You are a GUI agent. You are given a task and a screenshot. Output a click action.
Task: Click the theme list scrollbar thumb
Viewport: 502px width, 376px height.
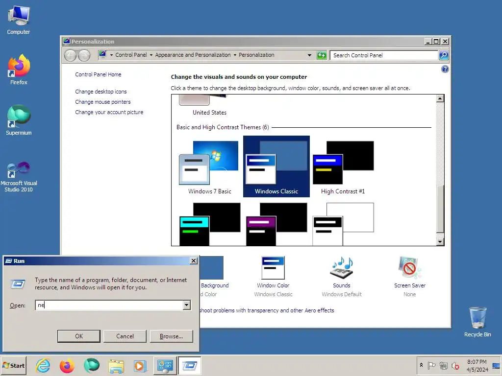[440, 209]
